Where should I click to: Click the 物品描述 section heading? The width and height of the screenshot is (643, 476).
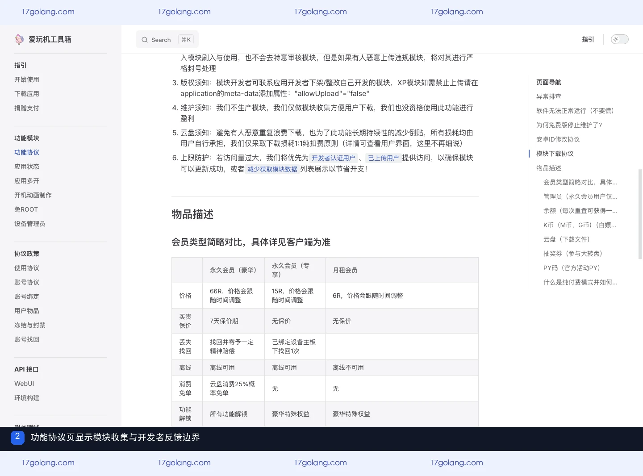[x=192, y=214]
